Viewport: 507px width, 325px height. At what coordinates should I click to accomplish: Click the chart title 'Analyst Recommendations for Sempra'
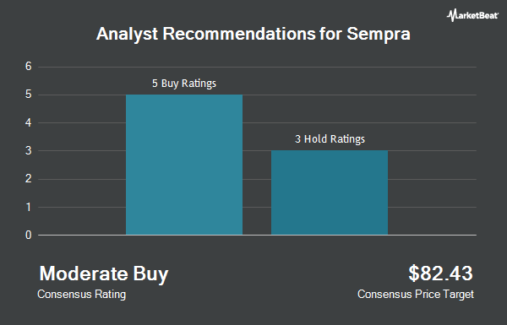point(253,34)
